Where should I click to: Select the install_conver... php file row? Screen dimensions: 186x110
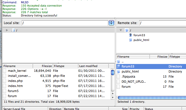19,76
